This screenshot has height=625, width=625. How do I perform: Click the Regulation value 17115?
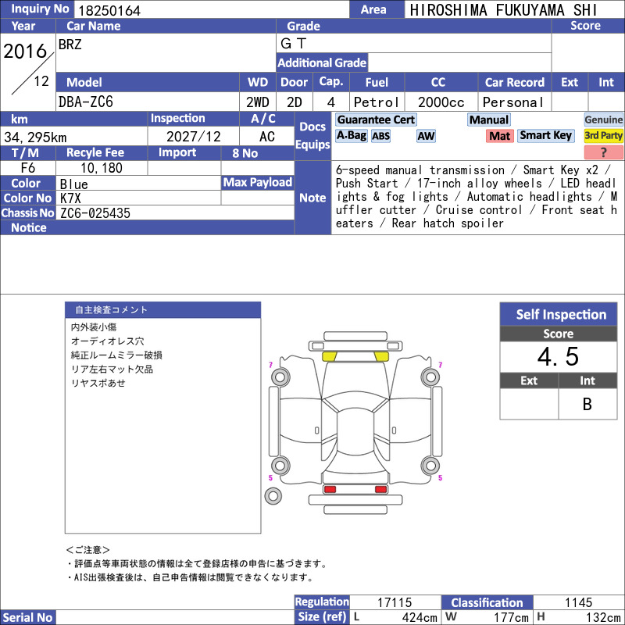[395, 602]
